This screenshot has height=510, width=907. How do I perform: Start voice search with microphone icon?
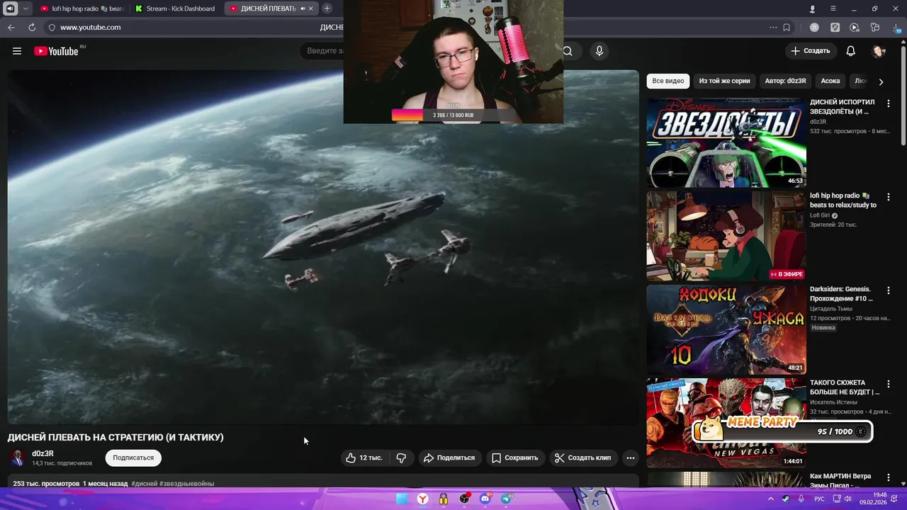tap(599, 51)
